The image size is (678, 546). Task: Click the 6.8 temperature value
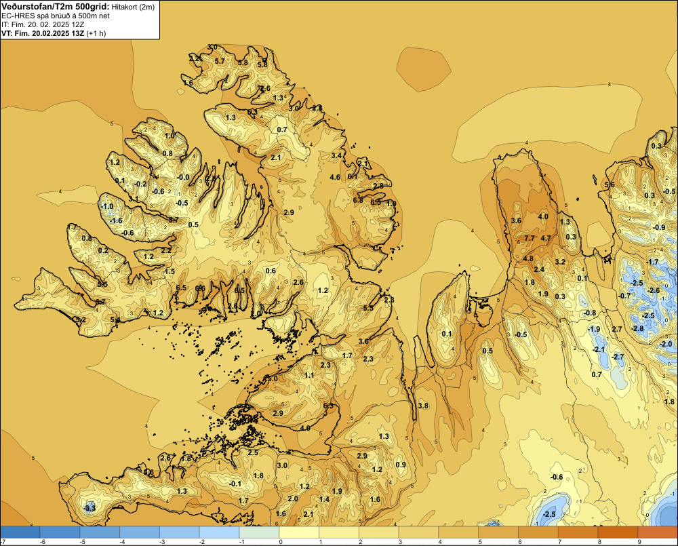pos(358,200)
